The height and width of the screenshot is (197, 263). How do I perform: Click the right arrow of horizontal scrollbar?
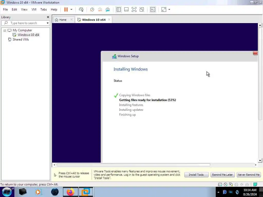[x=256, y=165]
